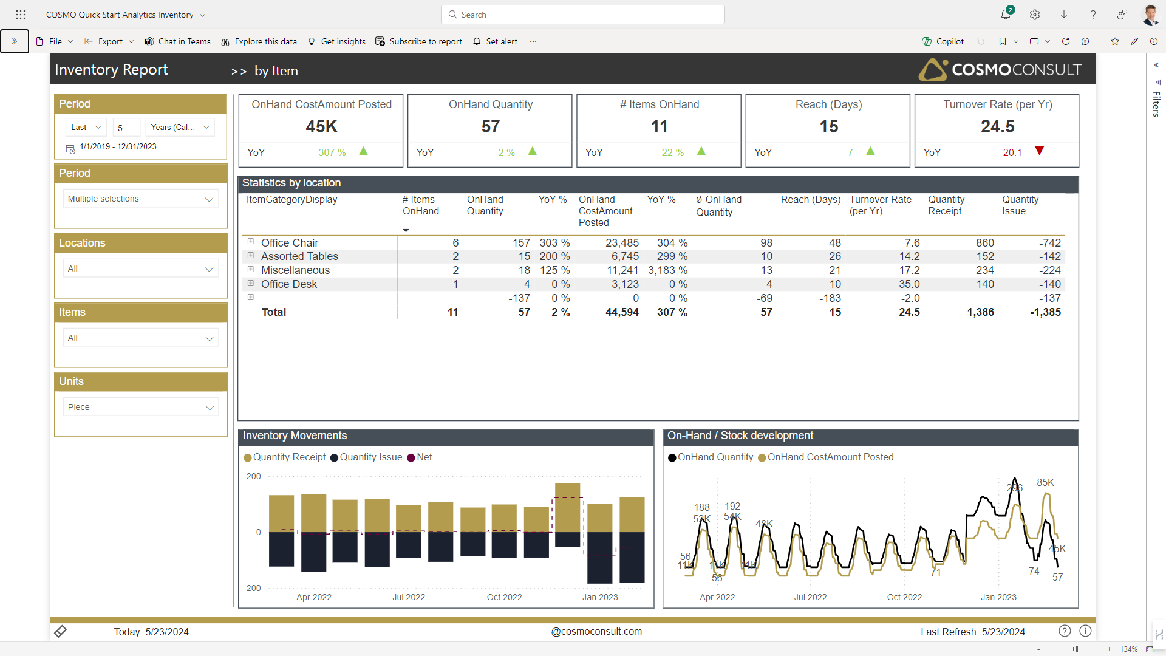Expand the Assorted Tables row
The height and width of the screenshot is (656, 1166).
point(251,256)
